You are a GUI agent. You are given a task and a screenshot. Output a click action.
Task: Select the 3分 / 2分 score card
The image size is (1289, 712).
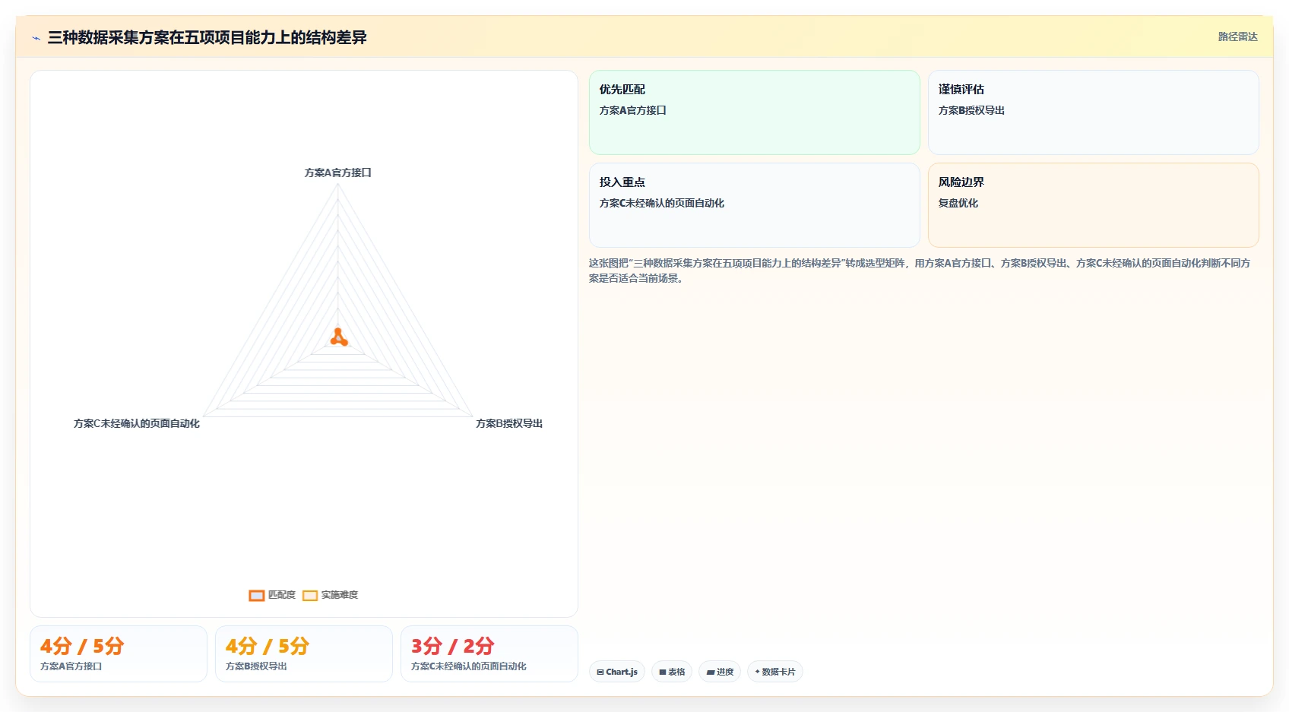pos(489,654)
